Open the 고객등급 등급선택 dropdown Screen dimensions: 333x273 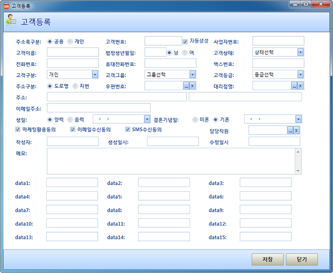pyautogui.click(x=301, y=75)
